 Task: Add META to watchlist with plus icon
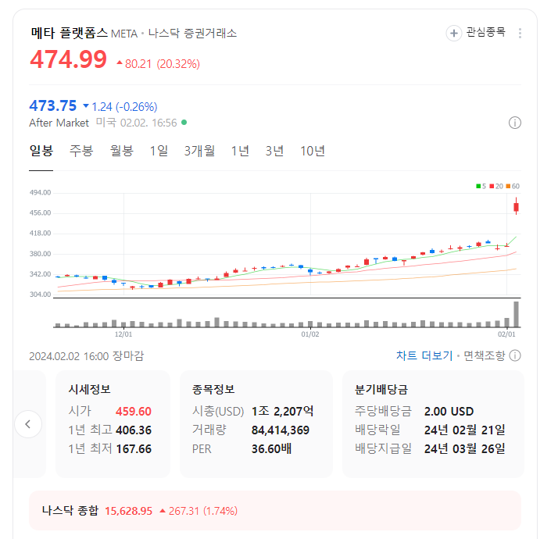(454, 34)
